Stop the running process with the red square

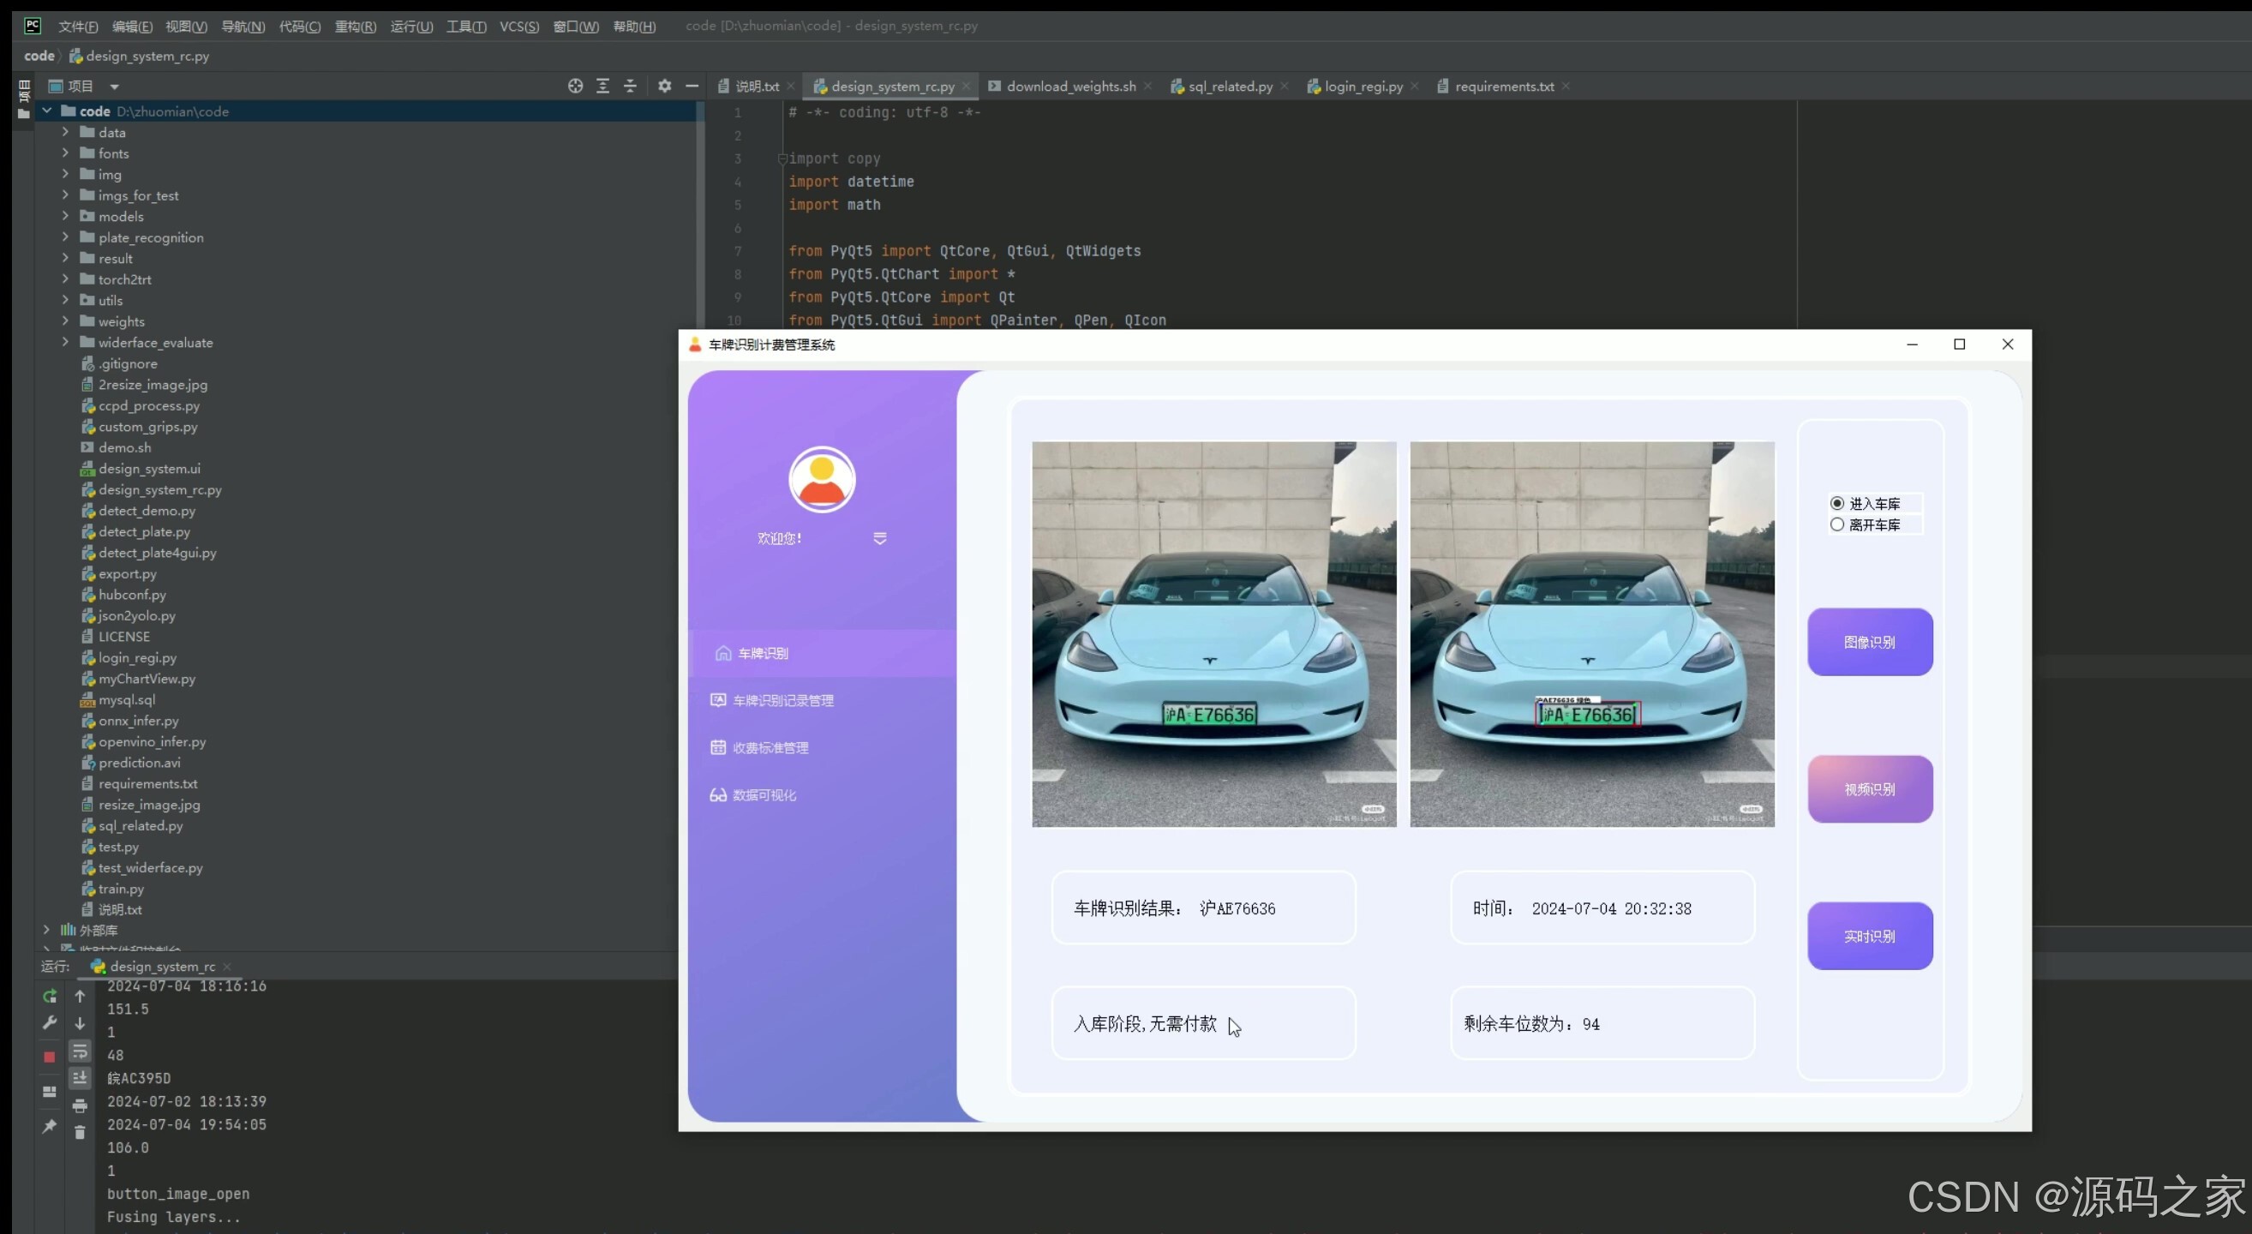click(50, 1057)
